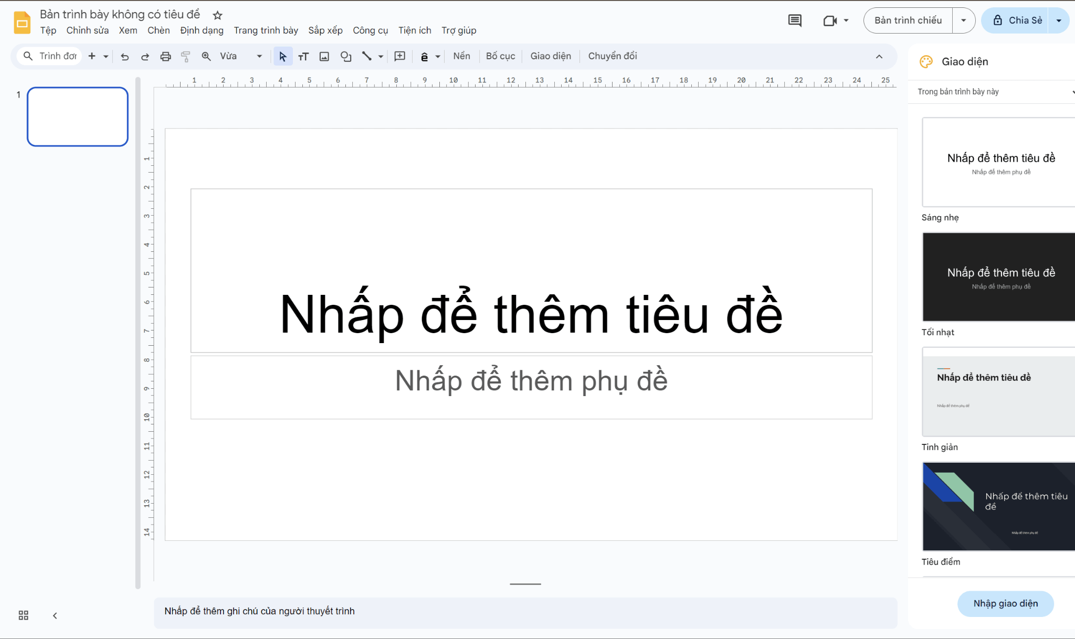Click the print icon in toolbar
This screenshot has width=1075, height=639.
pos(165,57)
